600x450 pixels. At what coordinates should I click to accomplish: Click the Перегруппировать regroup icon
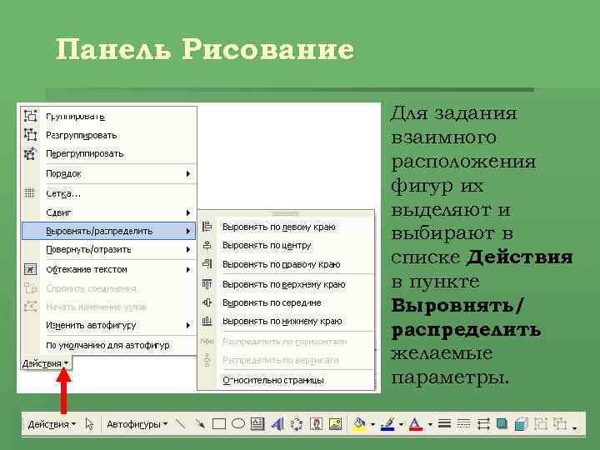30,154
